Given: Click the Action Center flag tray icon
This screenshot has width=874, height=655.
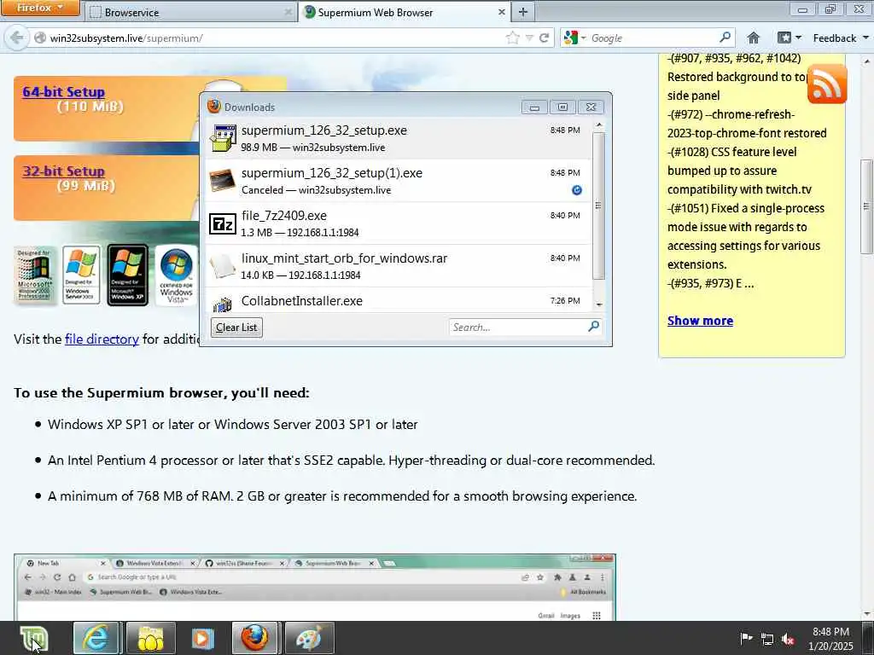Looking at the screenshot, I should pyautogui.click(x=746, y=639).
